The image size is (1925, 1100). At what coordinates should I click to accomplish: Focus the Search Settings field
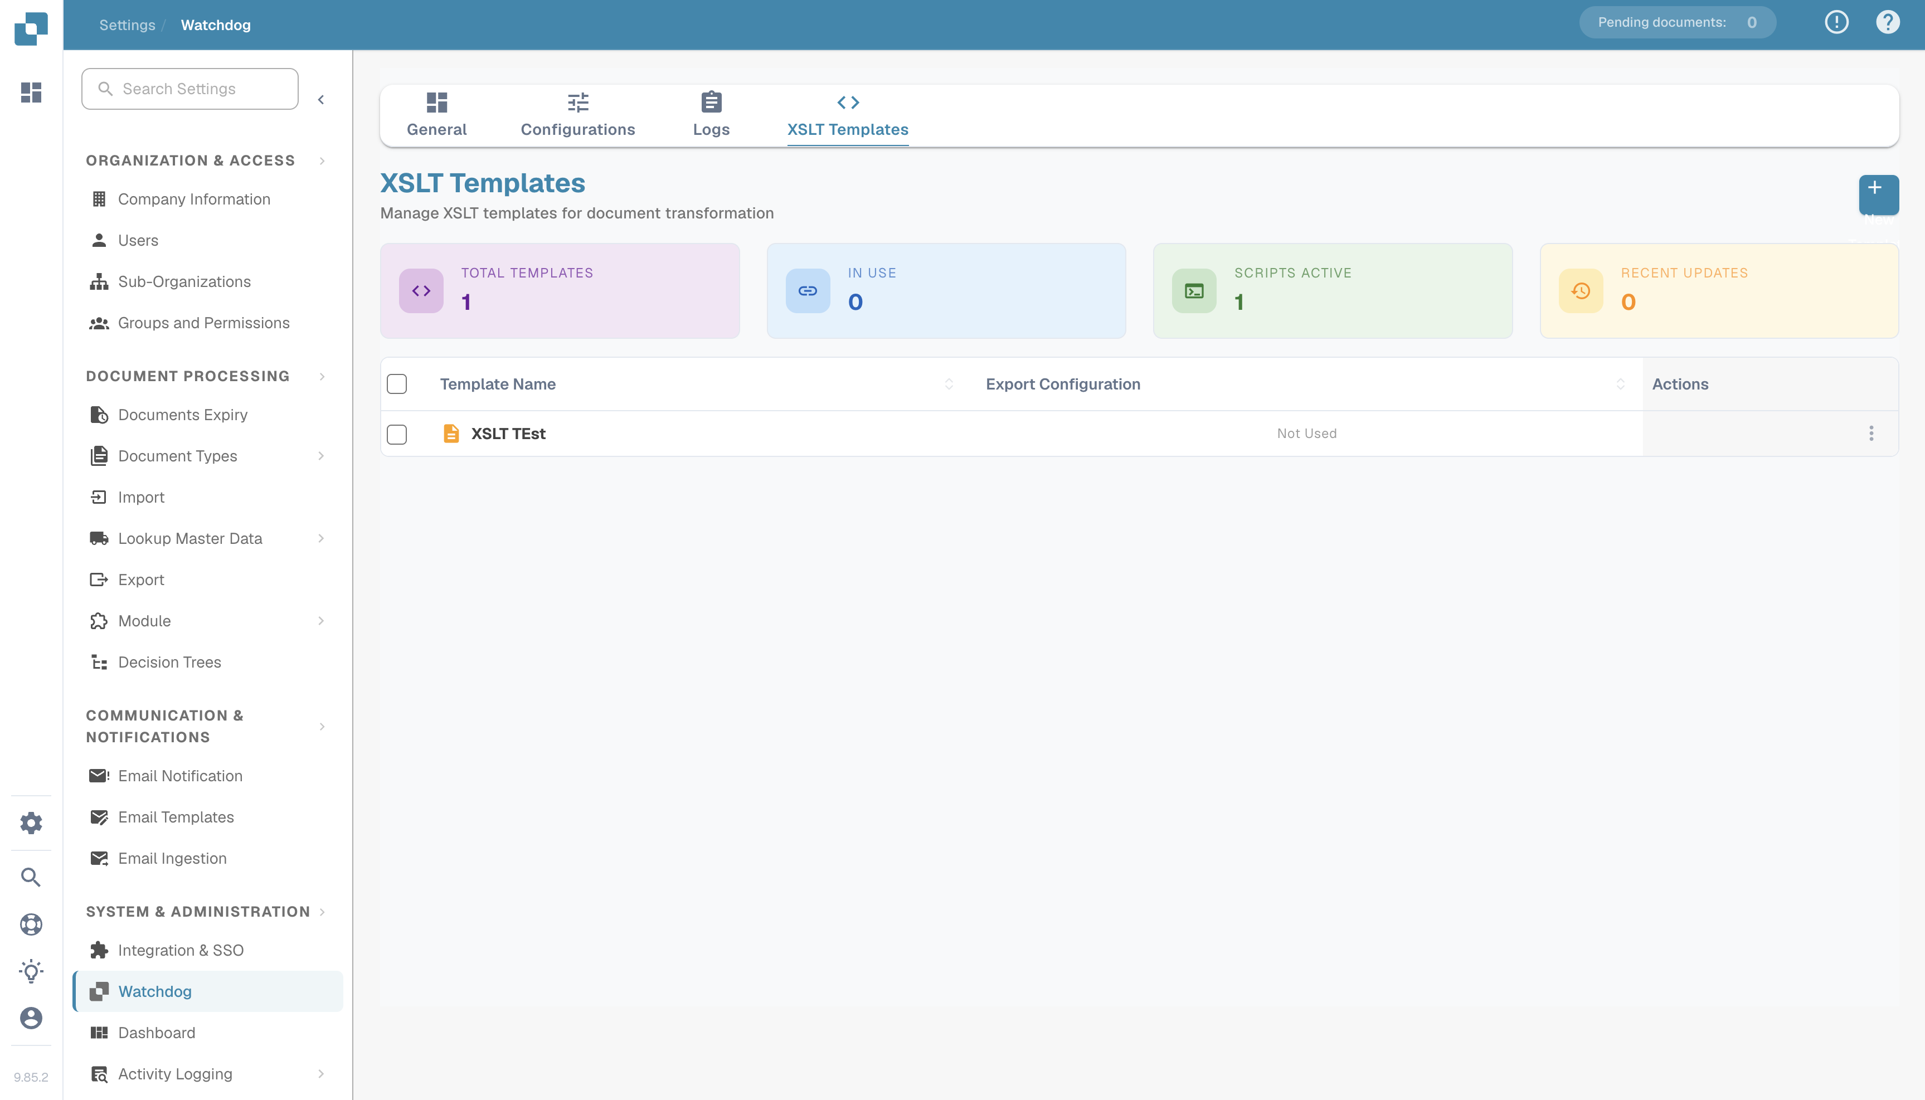189,89
